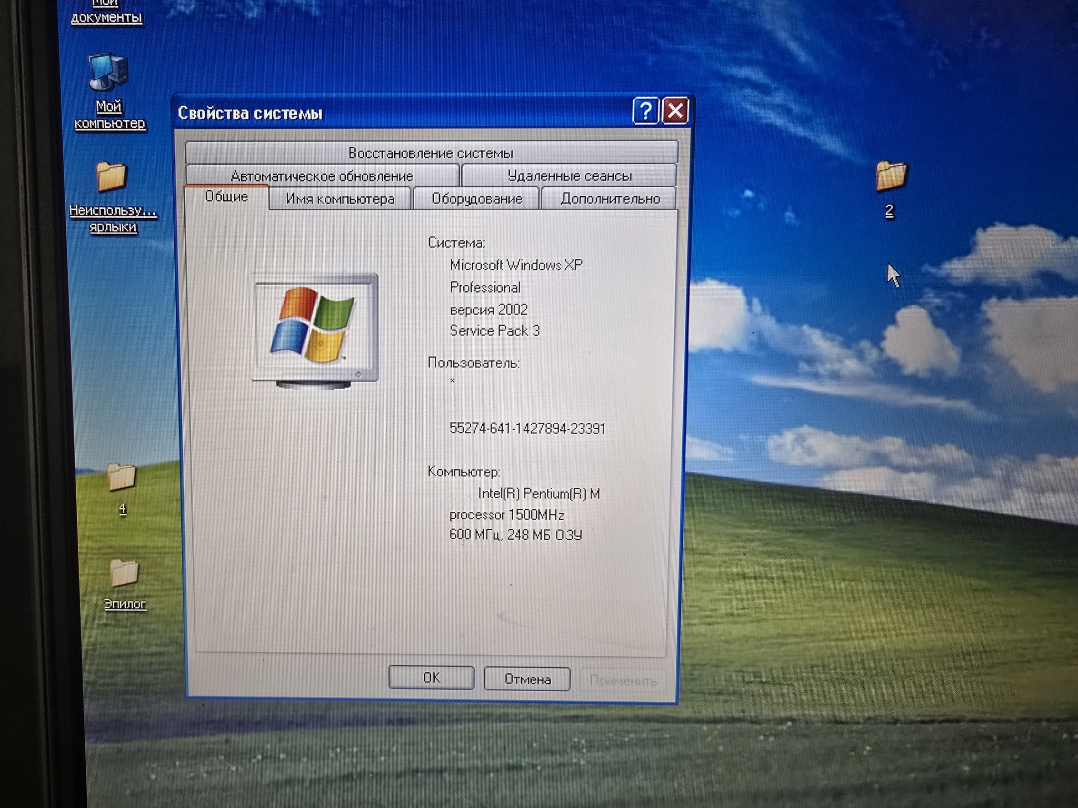The width and height of the screenshot is (1078, 808).
Task: Open the Удаленные сеансы tab
Action: click(x=570, y=176)
